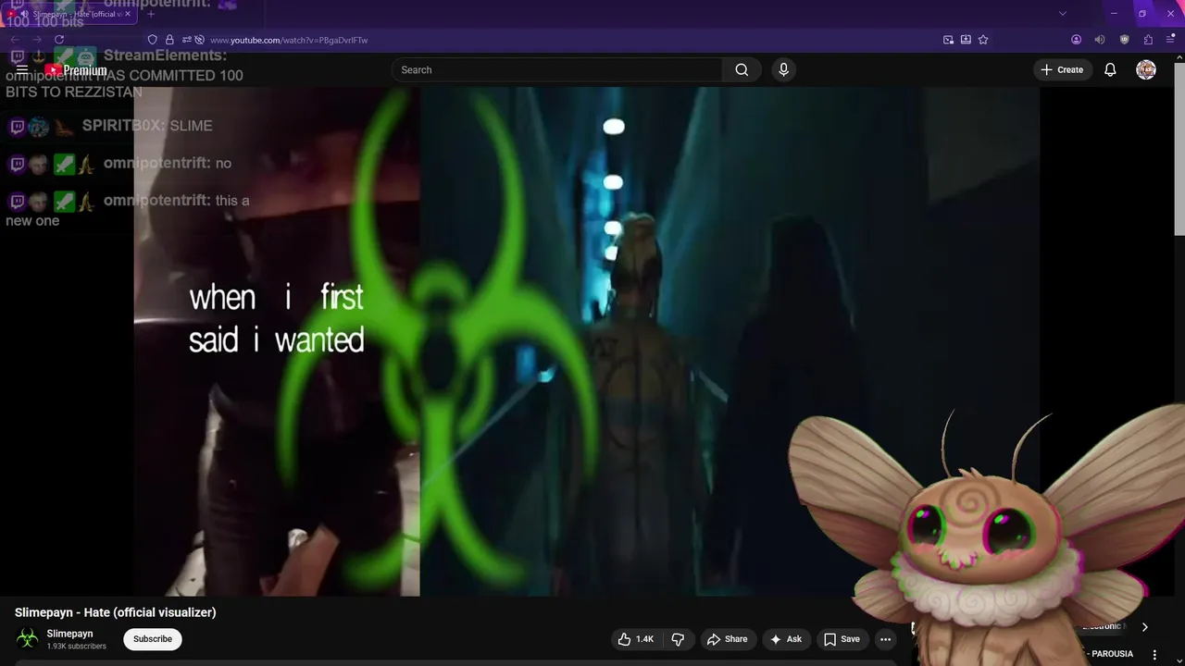Screen dimensions: 1185x666
Task: Dislike the video with thumbs down
Action: coord(678,639)
